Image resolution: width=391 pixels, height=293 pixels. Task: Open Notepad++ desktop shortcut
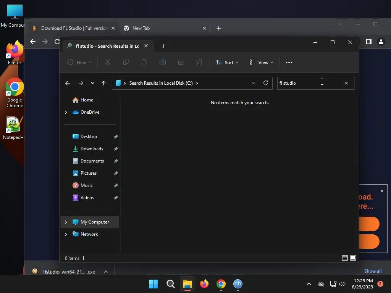(13, 128)
